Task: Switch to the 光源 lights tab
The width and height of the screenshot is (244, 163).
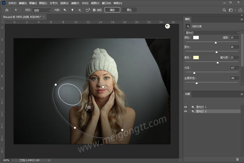Action: point(187,94)
